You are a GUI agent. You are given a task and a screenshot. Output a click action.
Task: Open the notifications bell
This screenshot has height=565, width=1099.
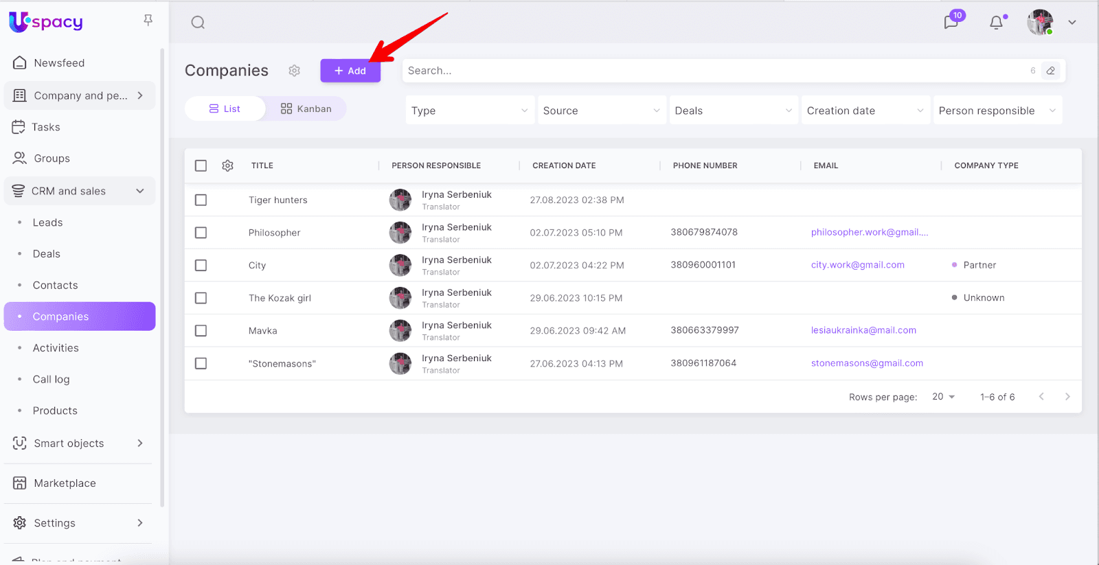pos(996,23)
